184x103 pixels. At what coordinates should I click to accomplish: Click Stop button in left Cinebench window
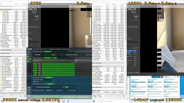click(x=37, y=17)
